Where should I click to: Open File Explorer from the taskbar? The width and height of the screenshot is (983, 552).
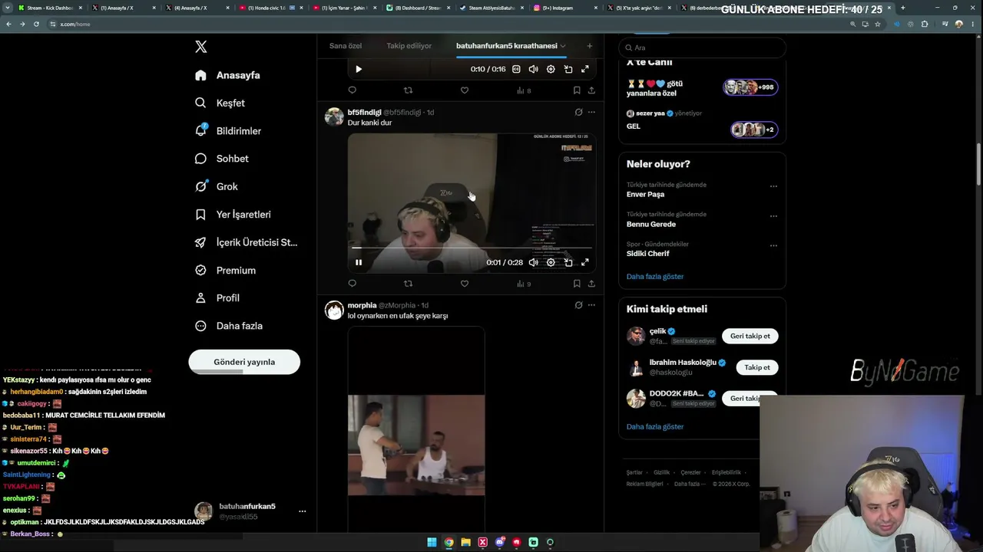point(465,542)
